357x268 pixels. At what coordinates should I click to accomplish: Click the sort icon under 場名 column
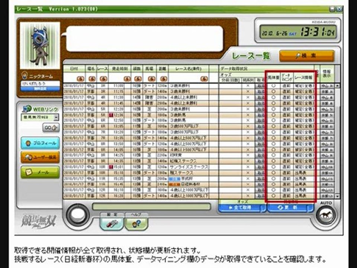[x=92, y=79]
